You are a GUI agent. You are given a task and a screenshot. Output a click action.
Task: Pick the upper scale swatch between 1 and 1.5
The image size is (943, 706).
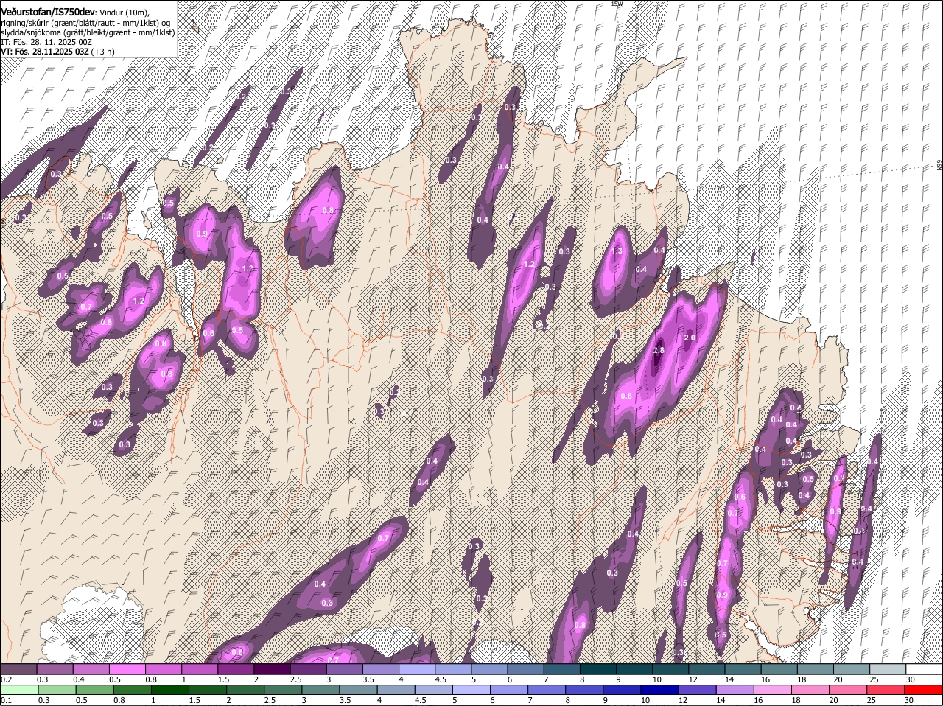199,669
